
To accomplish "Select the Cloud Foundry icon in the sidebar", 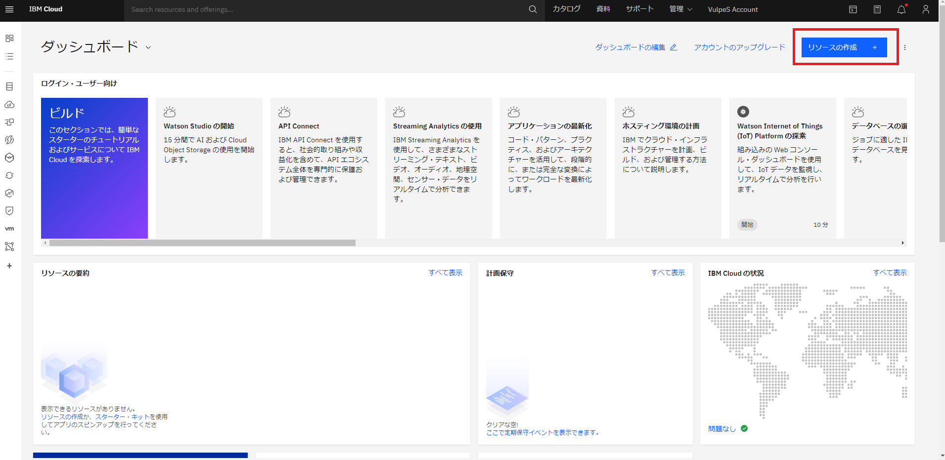I will (x=9, y=104).
